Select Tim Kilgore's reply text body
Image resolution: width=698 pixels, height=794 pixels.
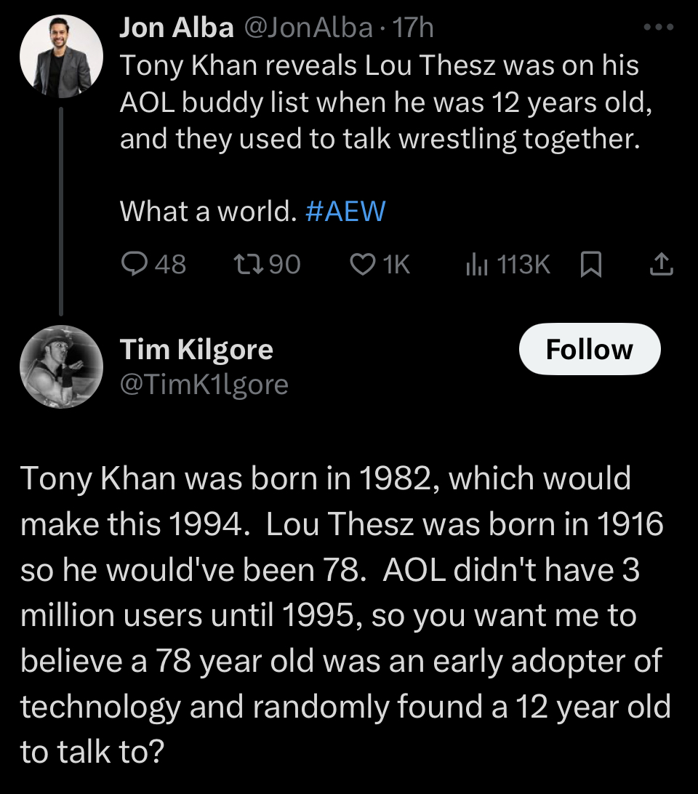342,614
